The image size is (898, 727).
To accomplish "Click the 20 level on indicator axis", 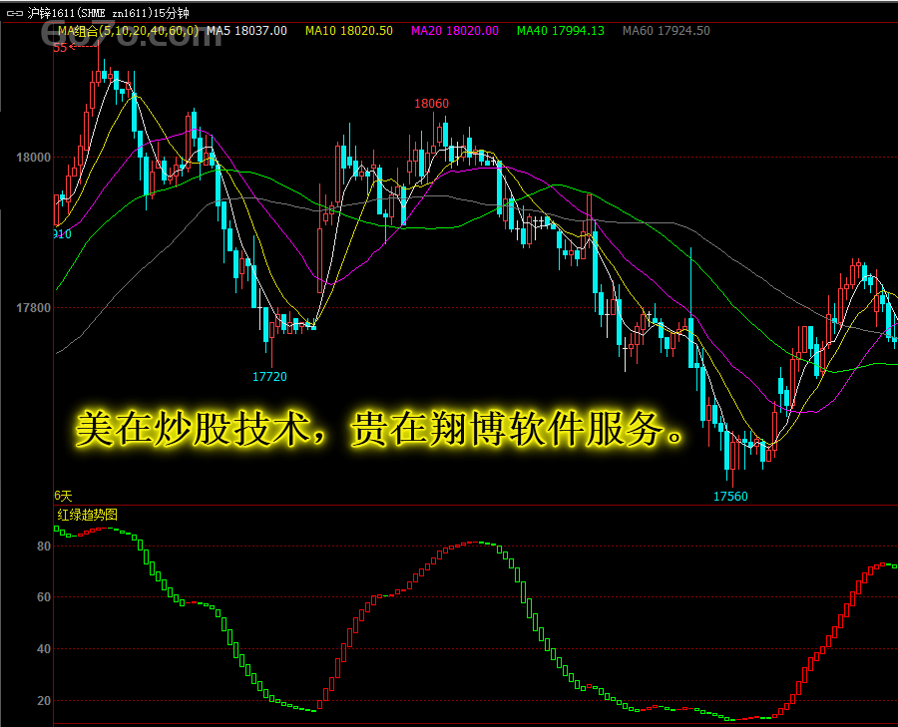I will click(x=44, y=701).
